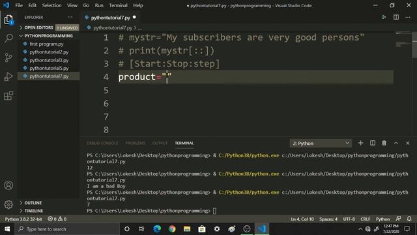Switch to the Output tab

point(160,143)
